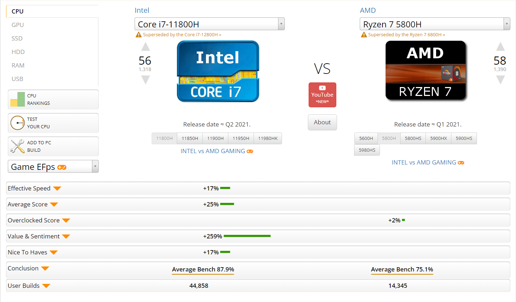This screenshot has width=516, height=302.
Task: Expand the Value & Sentiment section
Action: click(x=66, y=236)
